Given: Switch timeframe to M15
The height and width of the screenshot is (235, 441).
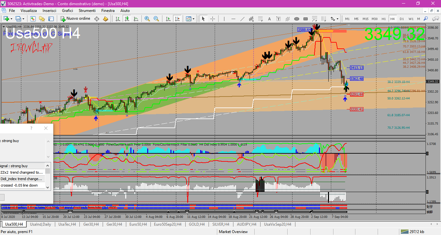Looking at the screenshot, I should point(365,19).
